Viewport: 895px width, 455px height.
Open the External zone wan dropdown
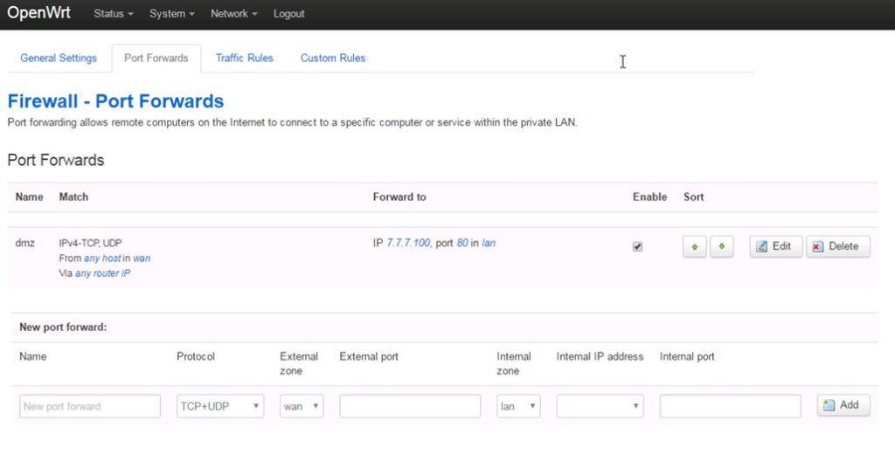302,406
